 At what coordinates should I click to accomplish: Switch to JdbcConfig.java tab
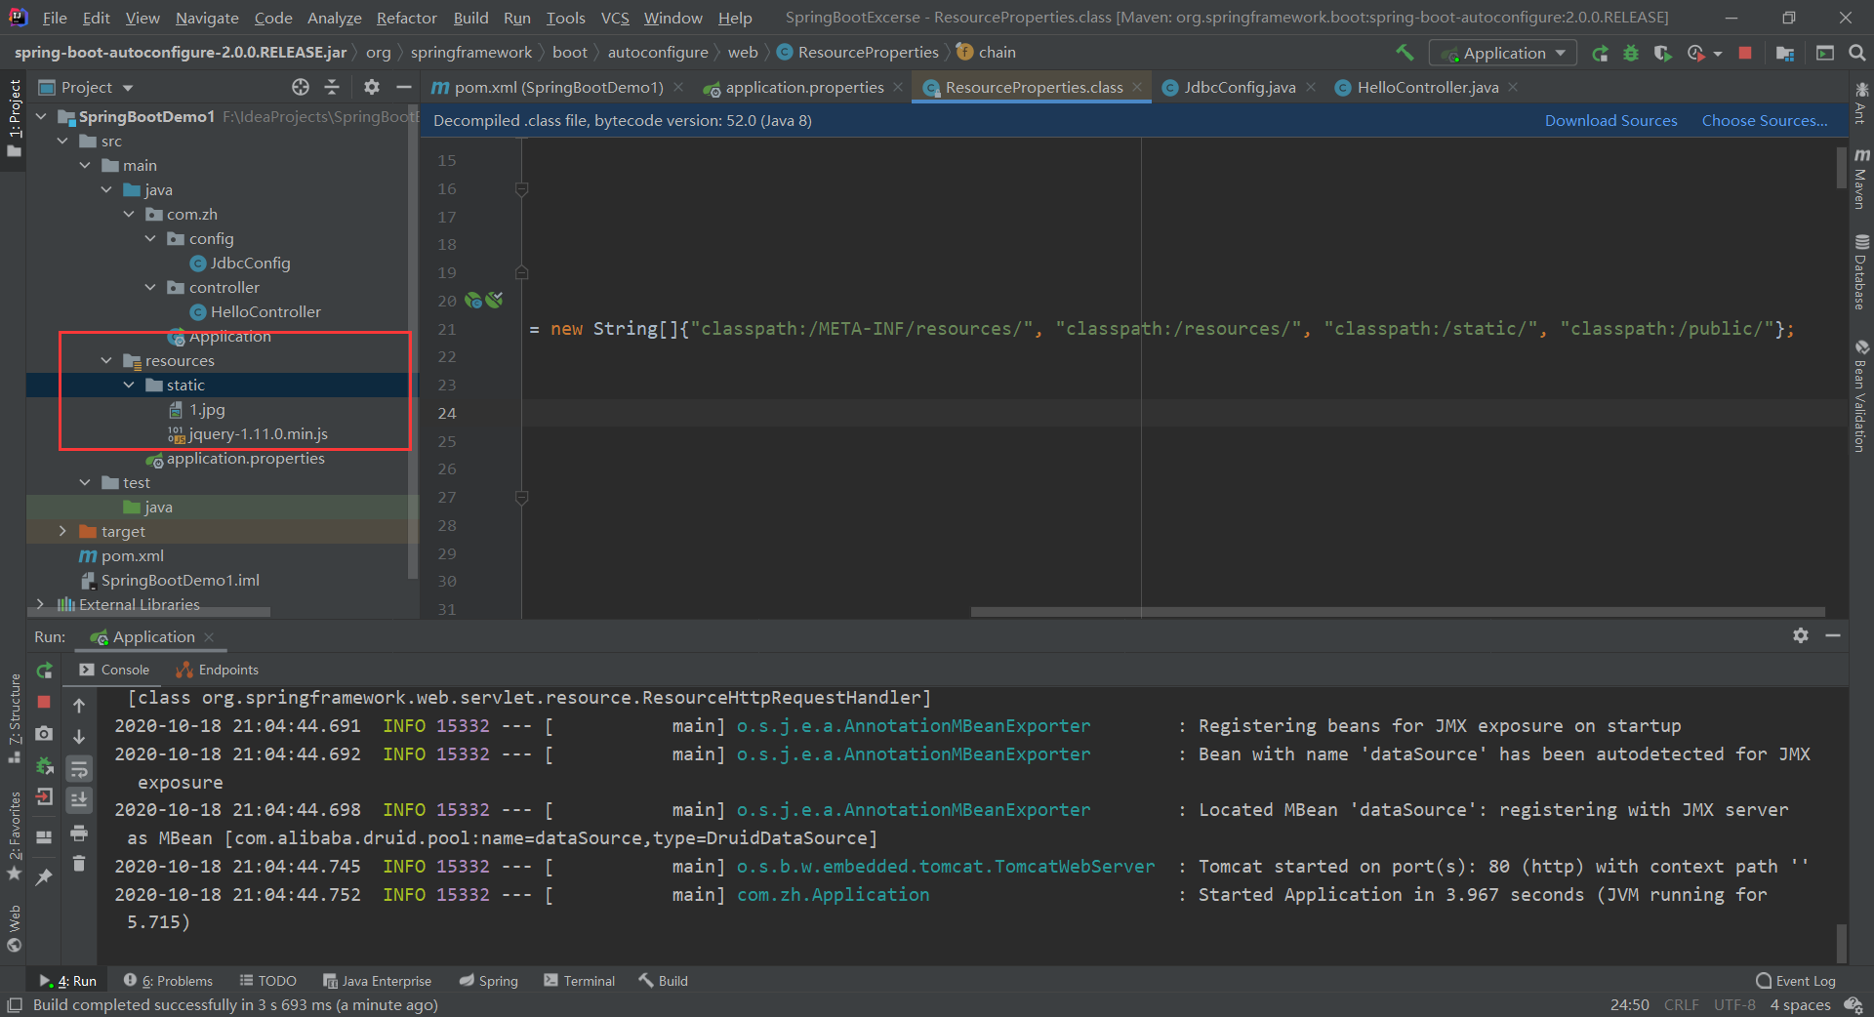click(1239, 87)
